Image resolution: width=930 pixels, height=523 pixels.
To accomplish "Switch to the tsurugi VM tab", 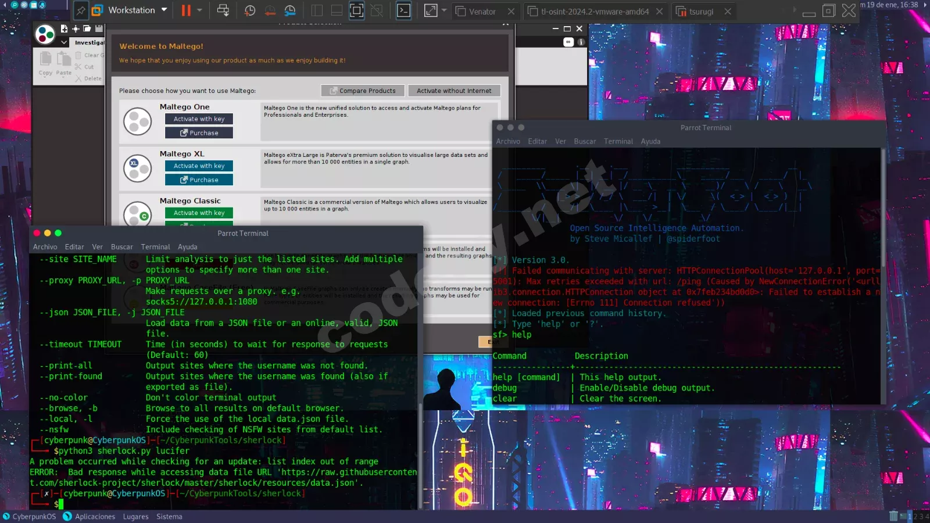I will pyautogui.click(x=701, y=12).
